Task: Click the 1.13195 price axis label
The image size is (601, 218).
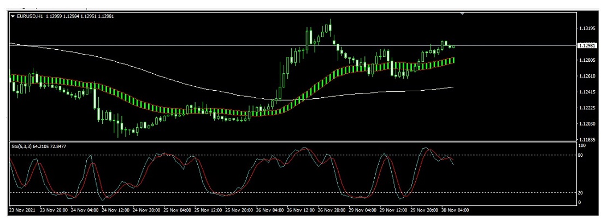Action: pyautogui.click(x=587, y=29)
